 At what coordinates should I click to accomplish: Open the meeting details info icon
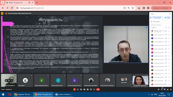[x=158, y=89]
